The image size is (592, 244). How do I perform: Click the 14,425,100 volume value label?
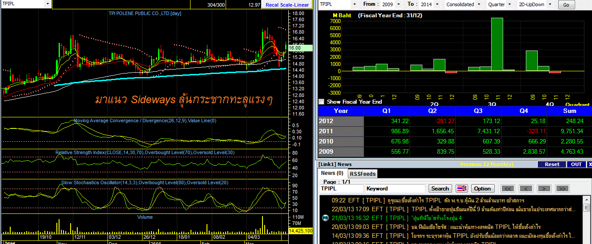301,231
